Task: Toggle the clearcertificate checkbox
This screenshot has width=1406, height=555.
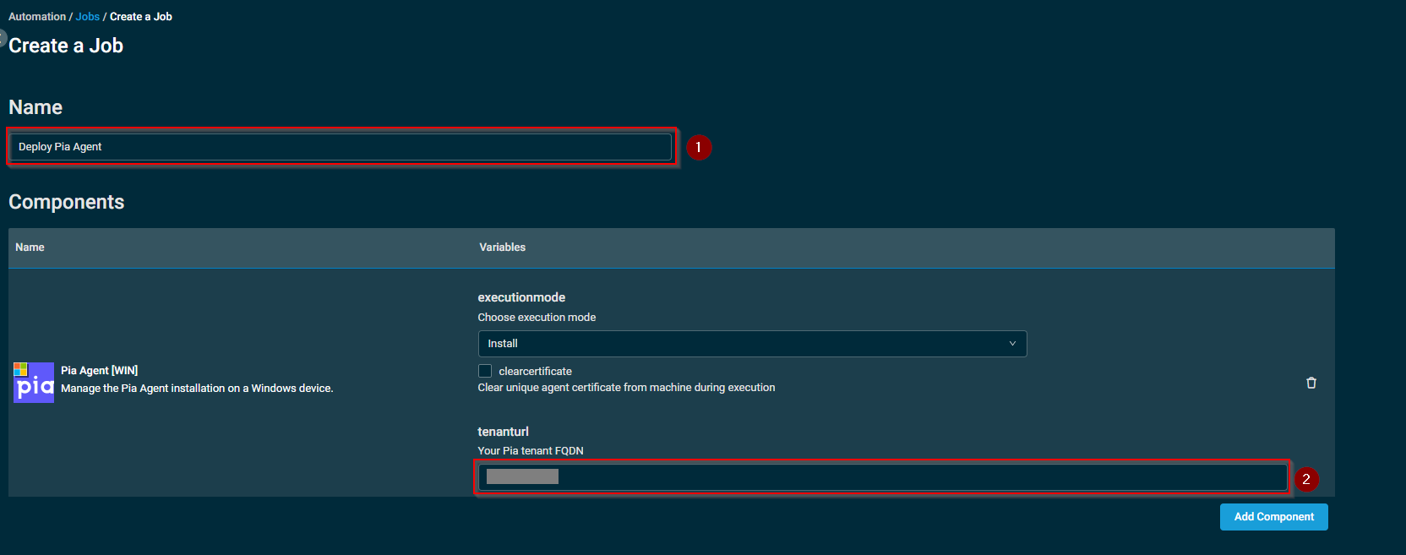Action: tap(485, 371)
